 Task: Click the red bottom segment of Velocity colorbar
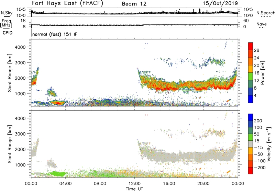point(251,171)
